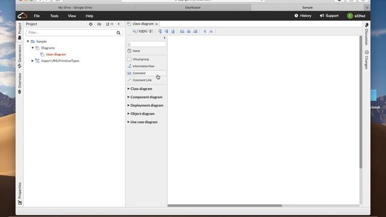386x217 pixels.
Task: Click the canvas horizontal scrollbar
Action: click(x=224, y=206)
